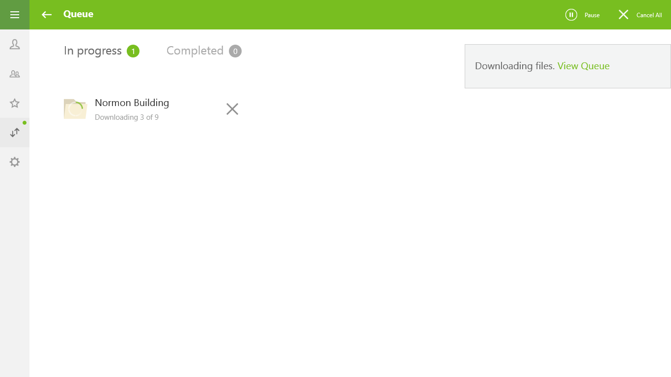Viewport: 671px width, 377px height.
Task: Open favorites star in sidebar
Action: click(x=15, y=103)
